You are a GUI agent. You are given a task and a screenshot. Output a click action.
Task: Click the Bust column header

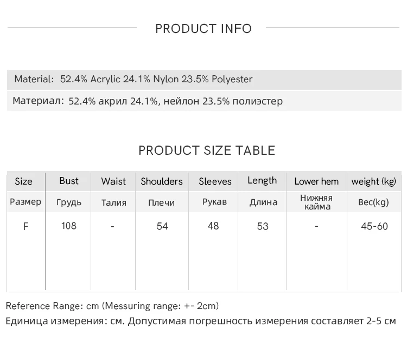69,181
